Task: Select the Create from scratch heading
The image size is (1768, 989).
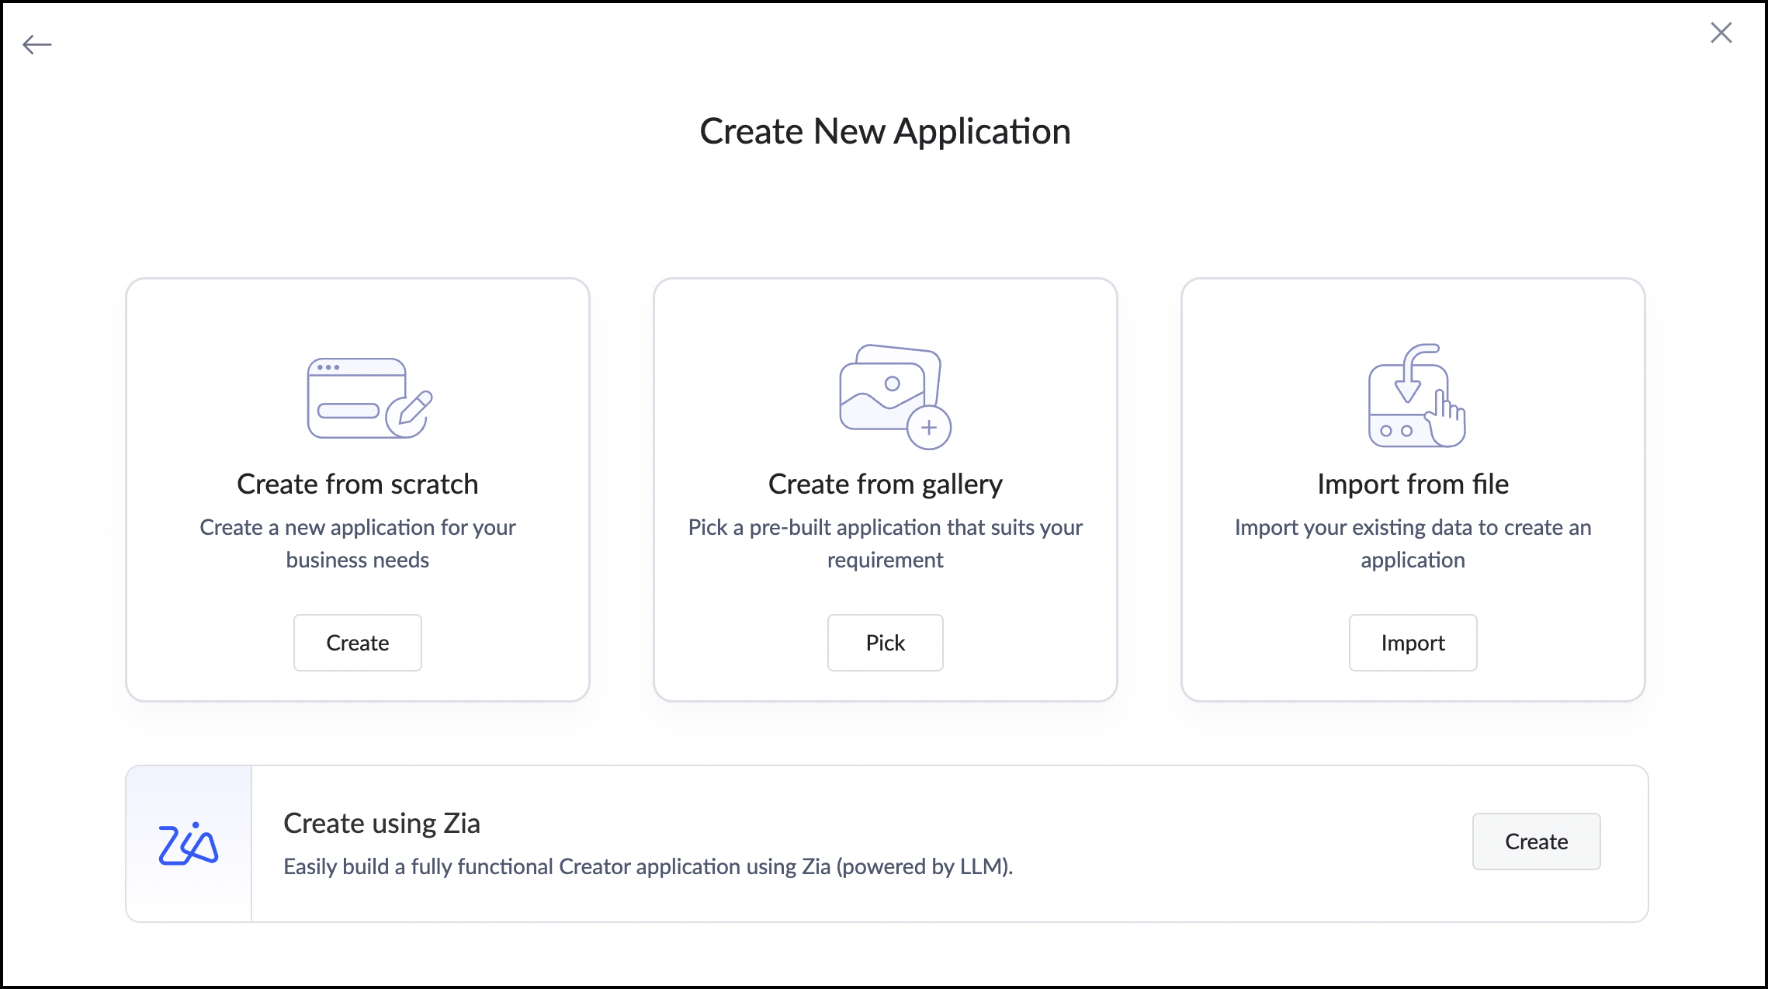Action: (357, 484)
